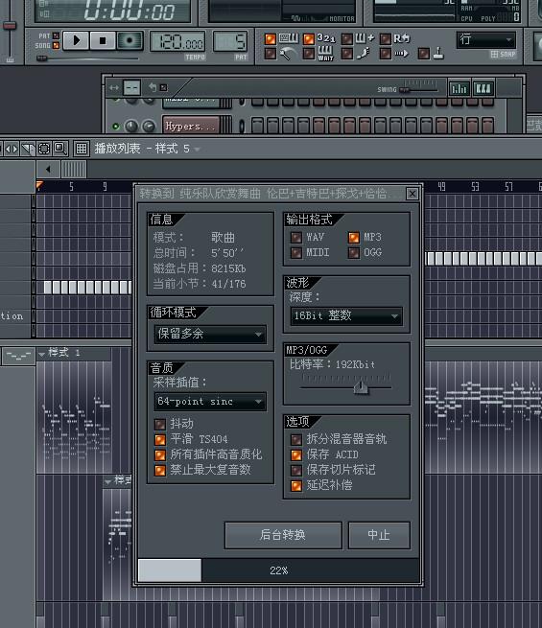
Task: Open the playlist grid snap icon
Action: coord(82,149)
